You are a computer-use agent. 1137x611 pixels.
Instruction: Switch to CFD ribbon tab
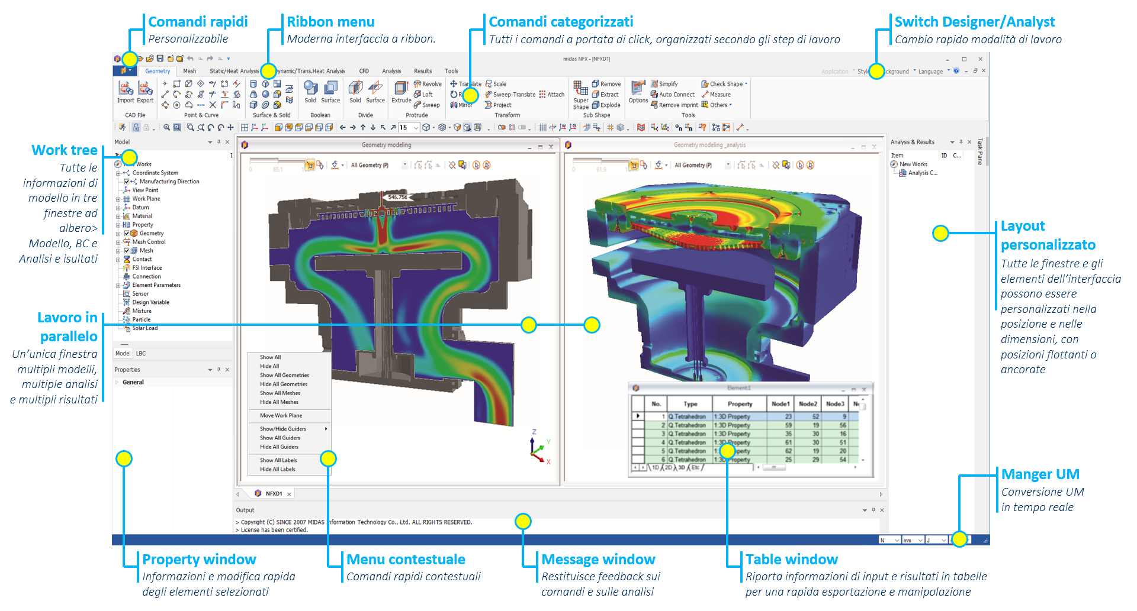[x=364, y=71]
